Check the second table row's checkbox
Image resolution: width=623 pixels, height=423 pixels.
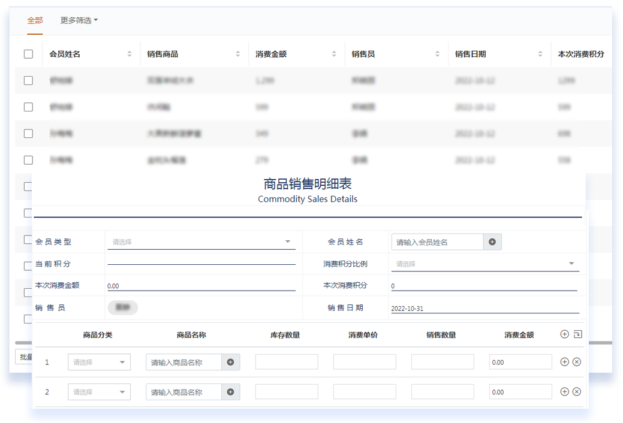point(28,107)
